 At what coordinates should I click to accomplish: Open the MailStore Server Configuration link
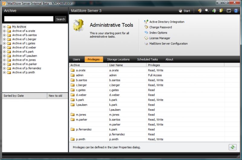(x=168, y=44)
